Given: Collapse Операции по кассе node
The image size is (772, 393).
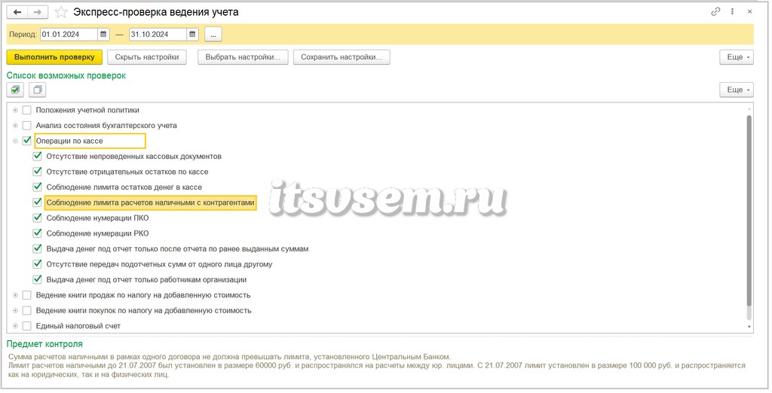Looking at the screenshot, I should coord(15,141).
